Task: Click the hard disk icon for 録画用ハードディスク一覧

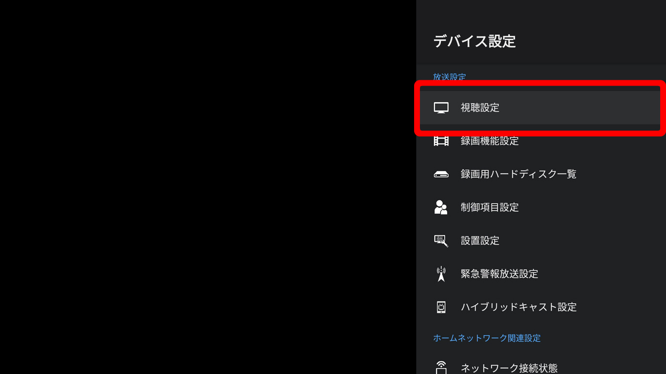Action: [441, 174]
